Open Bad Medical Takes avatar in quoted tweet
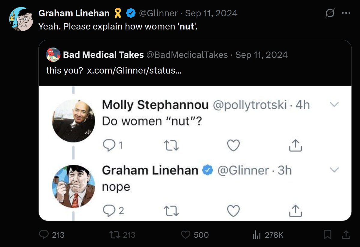The width and height of the screenshot is (360, 247). pos(53,55)
